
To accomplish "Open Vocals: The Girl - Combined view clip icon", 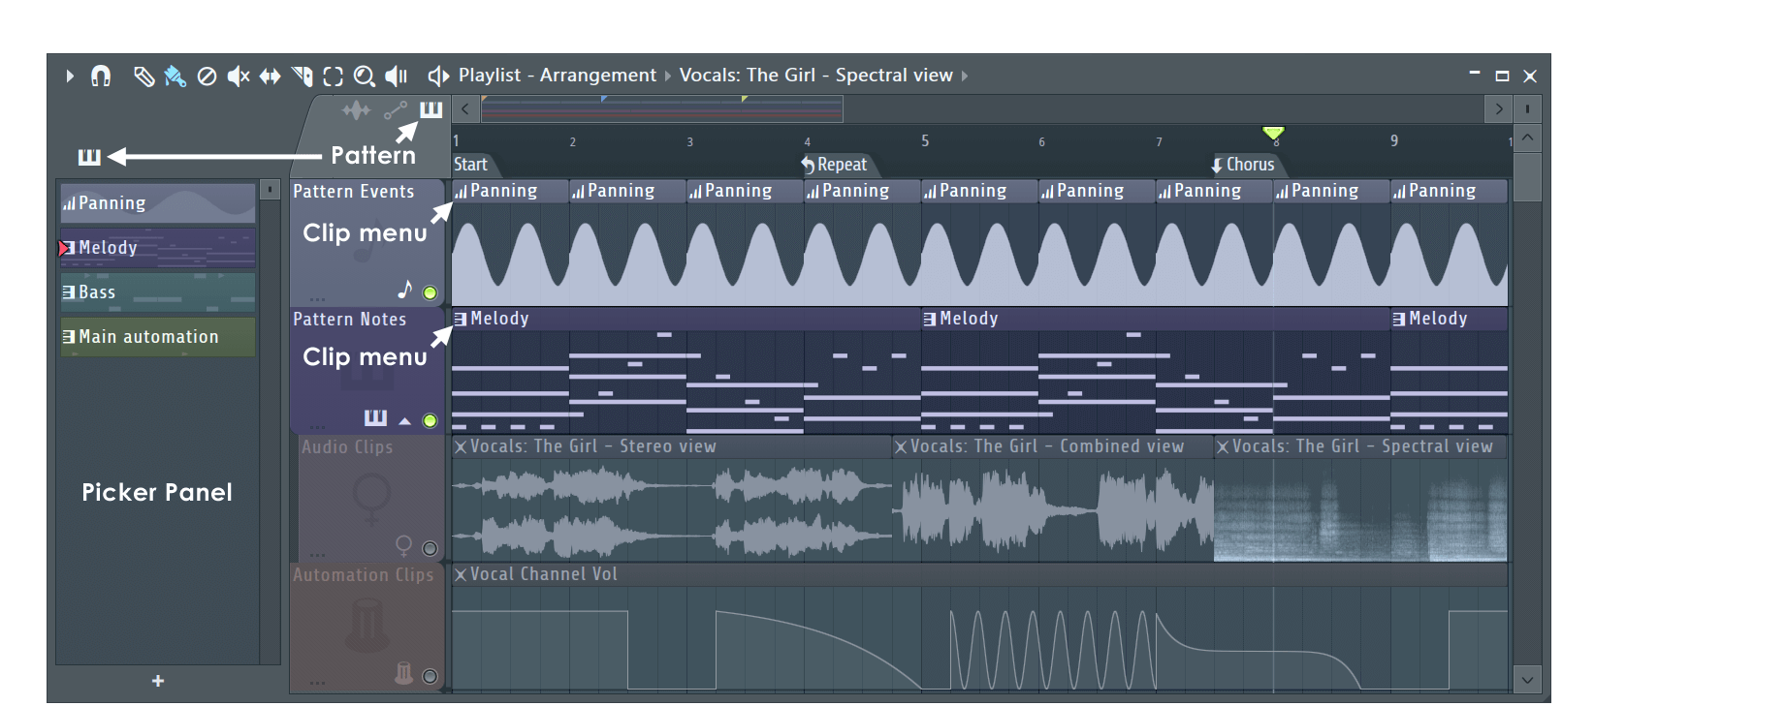I will (x=902, y=446).
